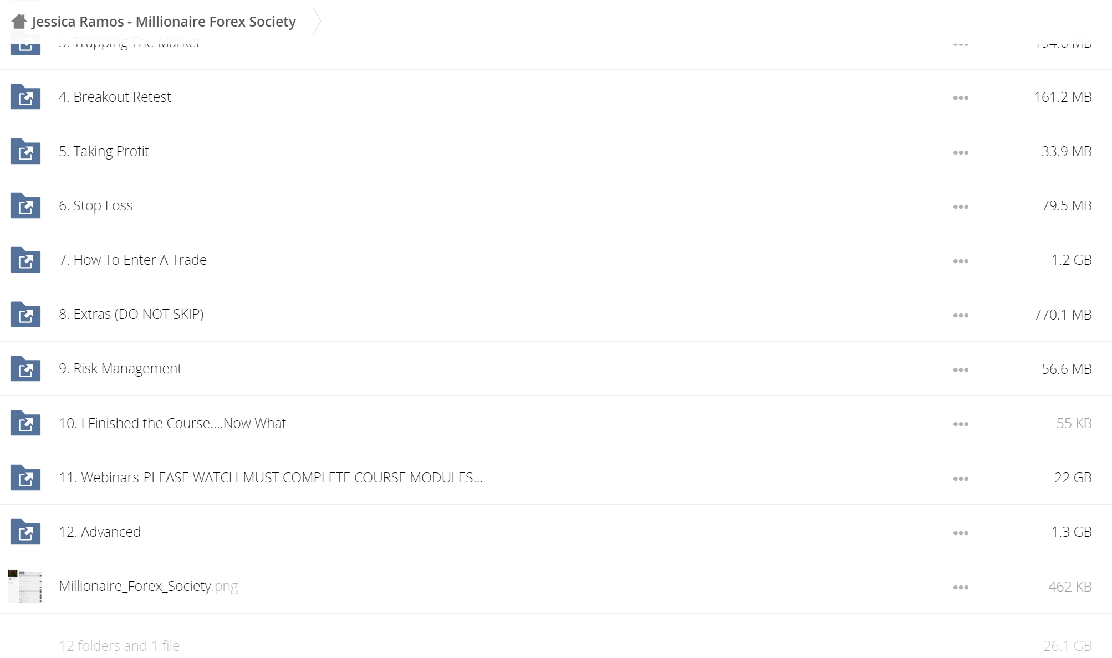Viewport: 1112px width, 658px height.
Task: Click the breadcrumb chevron arrow
Action: pos(317,21)
